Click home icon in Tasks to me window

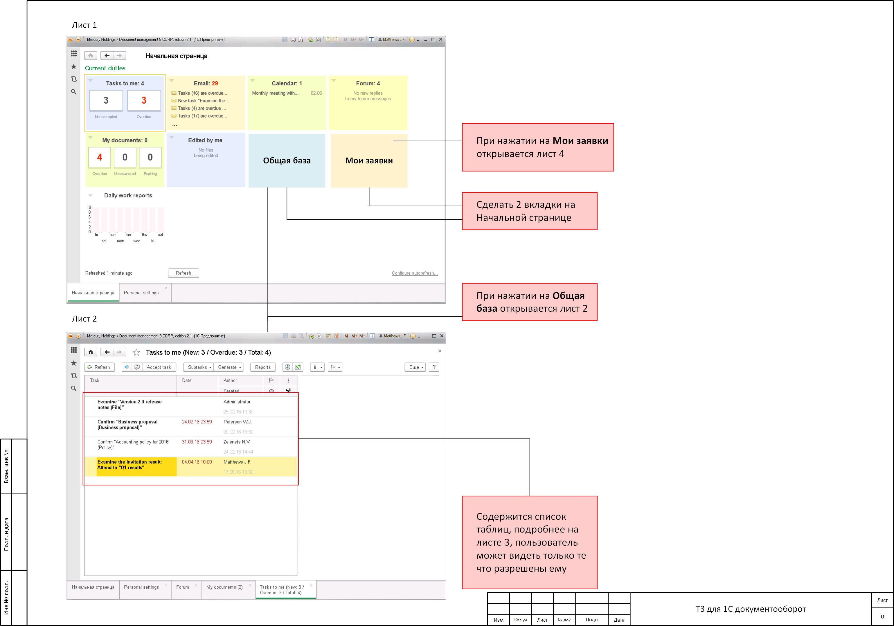90,352
